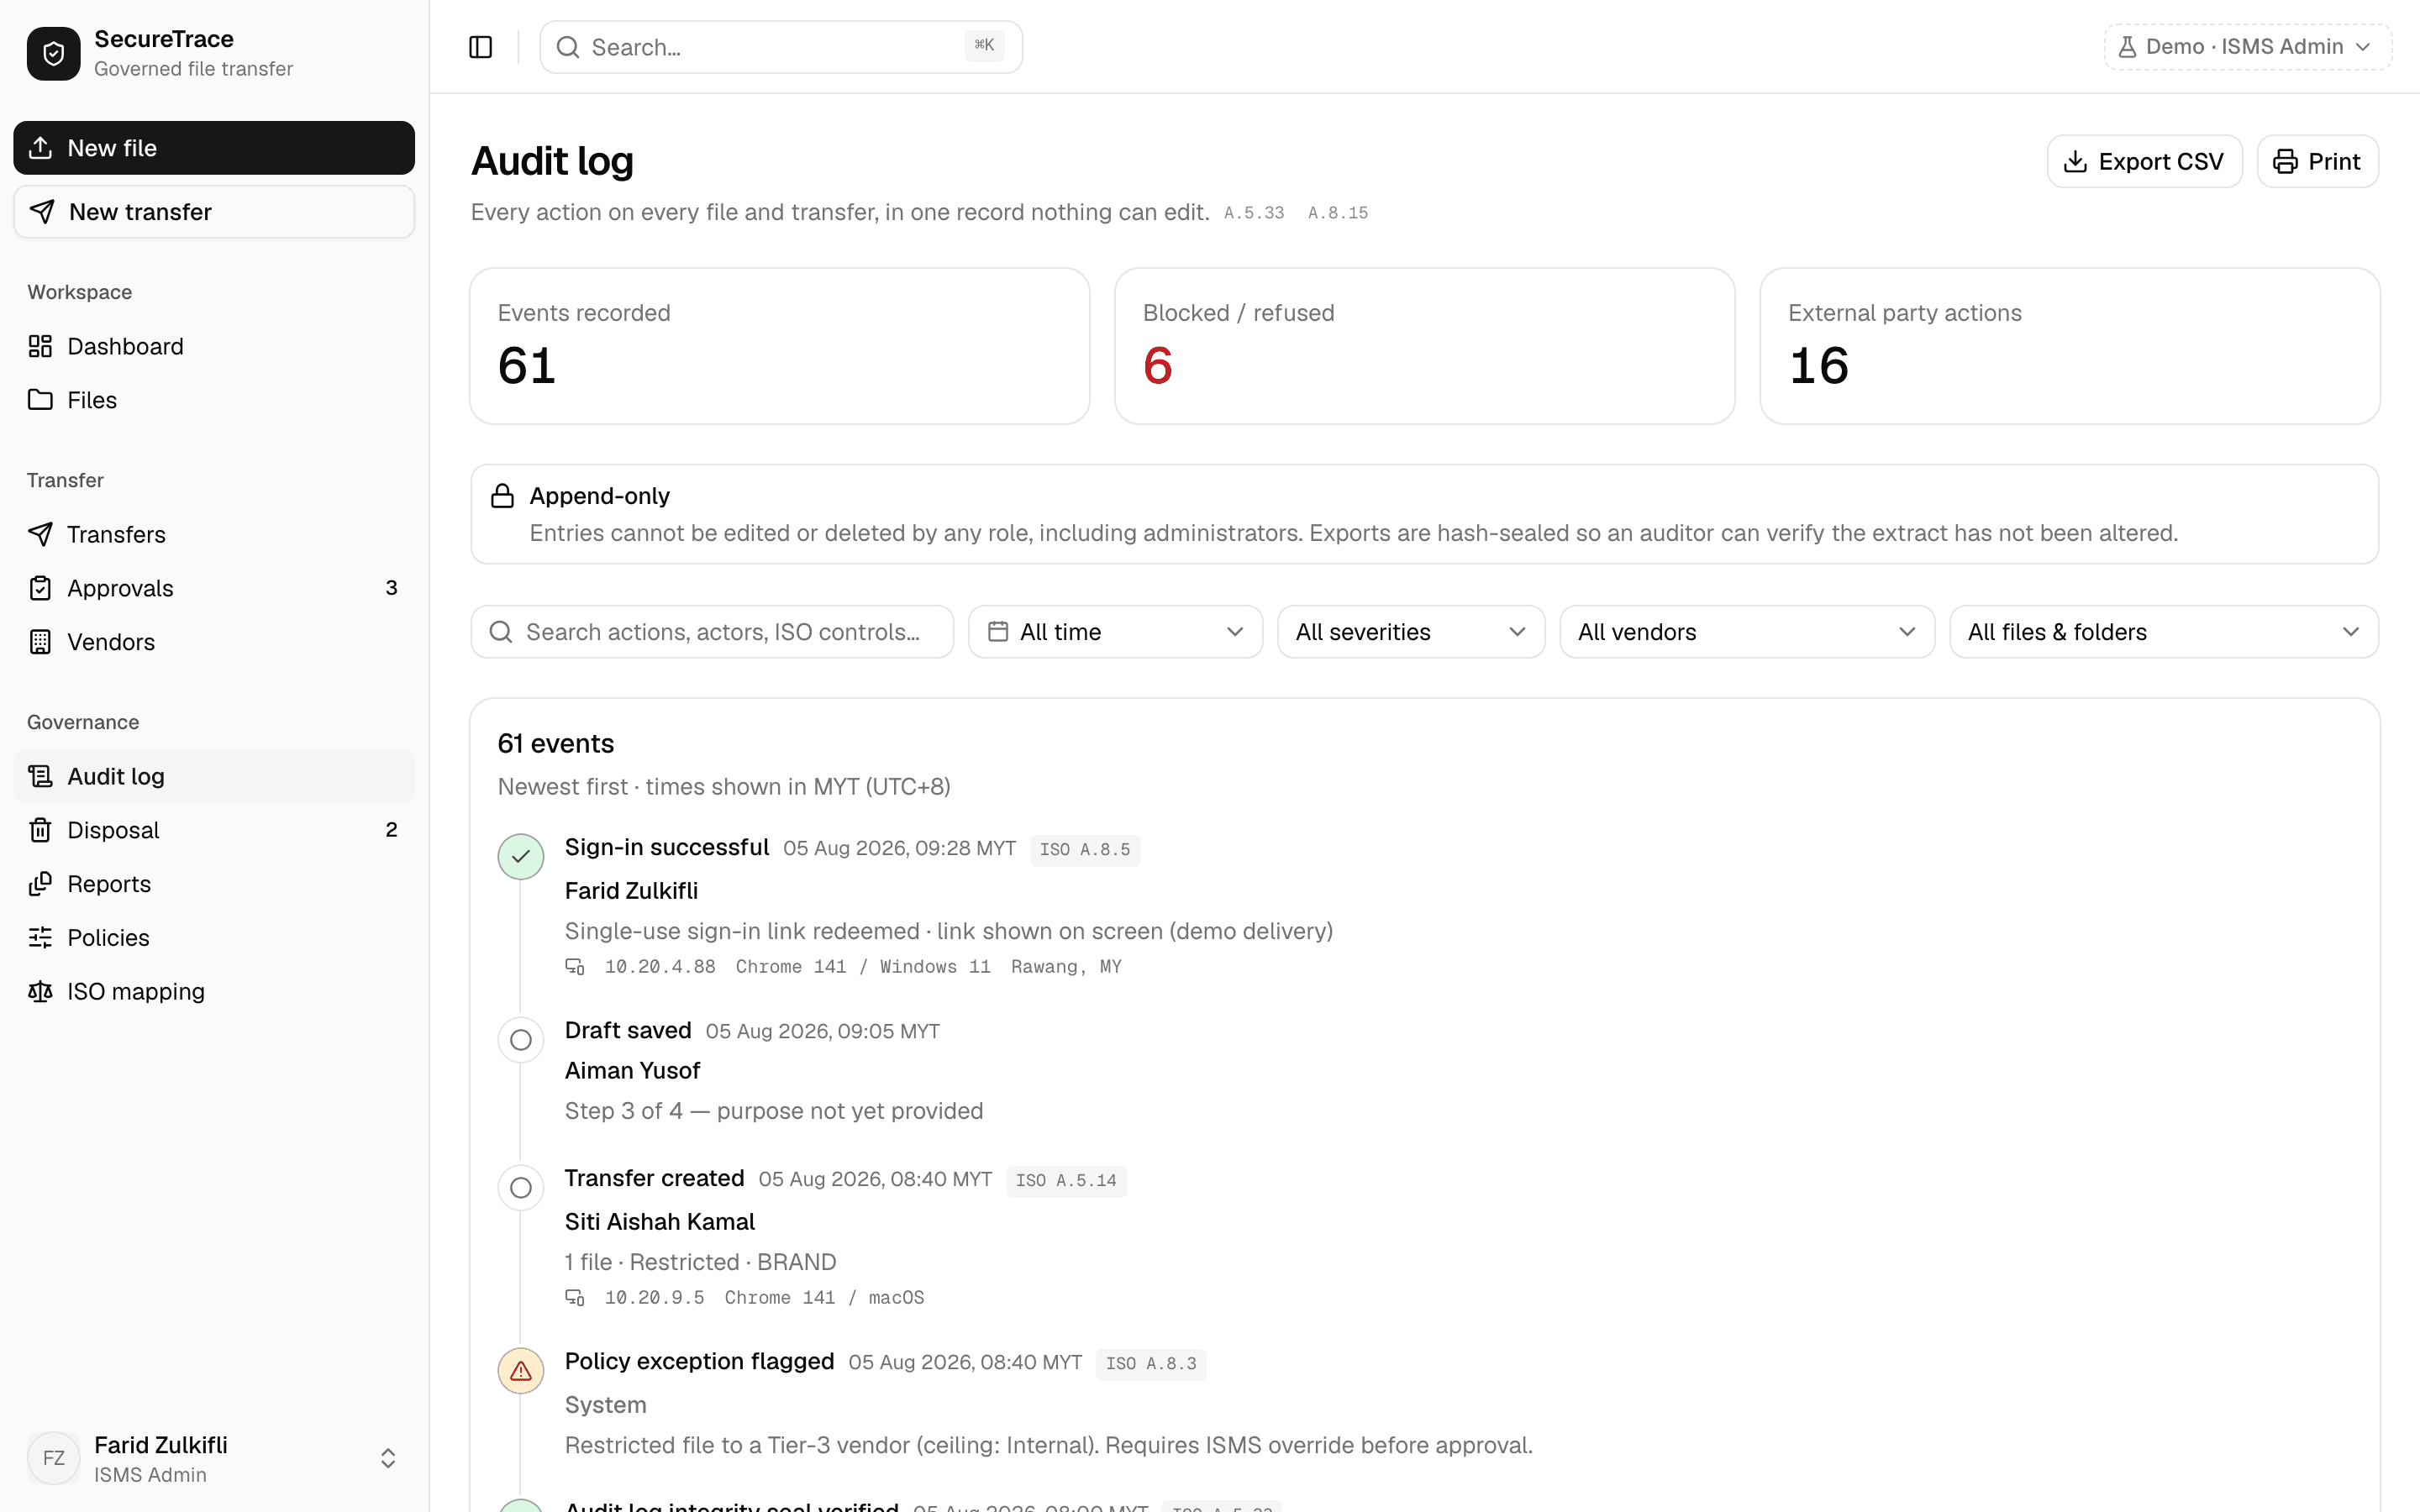The width and height of the screenshot is (2420, 1512).
Task: Open the All time date filter
Action: click(x=1115, y=632)
